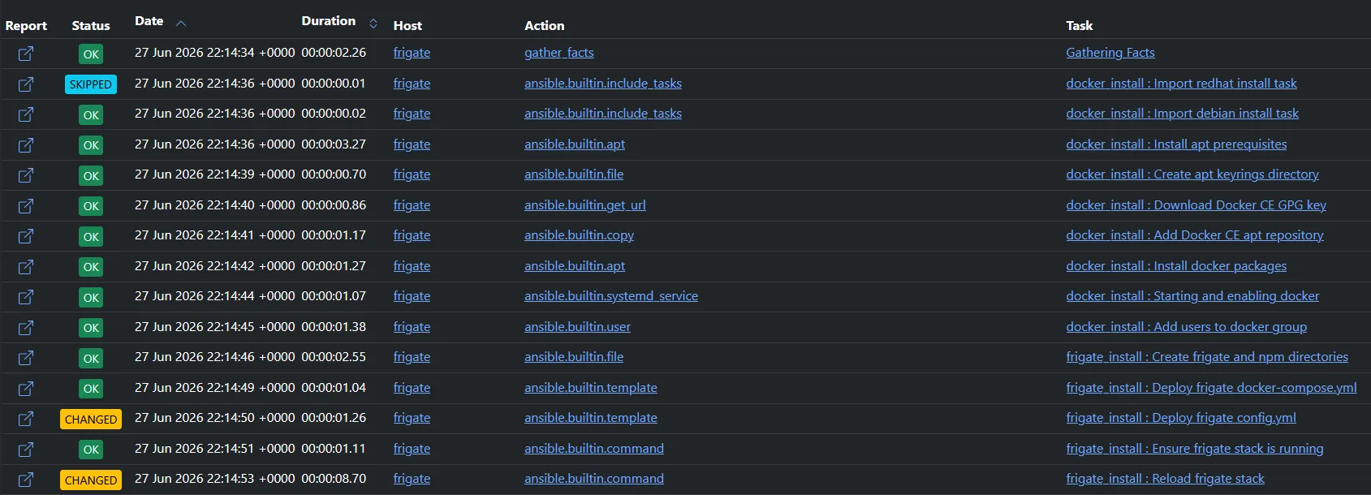
Task: Open report icon for Install apt prerequisites row
Action: 26,145
